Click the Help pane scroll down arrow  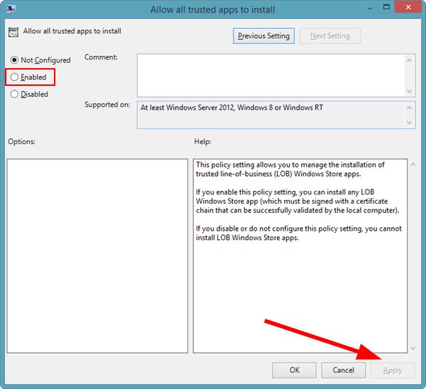(x=413, y=348)
